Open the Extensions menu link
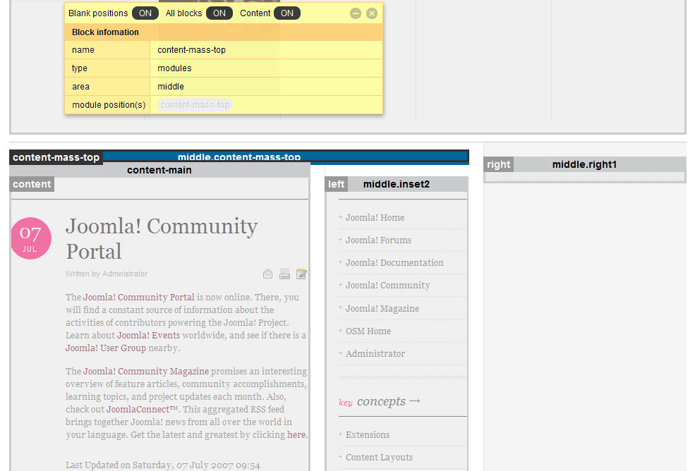Viewport: 695px width, 471px height. click(368, 434)
